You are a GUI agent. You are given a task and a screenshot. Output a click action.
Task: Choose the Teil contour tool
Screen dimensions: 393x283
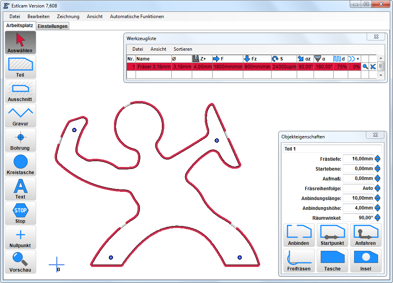pos(20,67)
